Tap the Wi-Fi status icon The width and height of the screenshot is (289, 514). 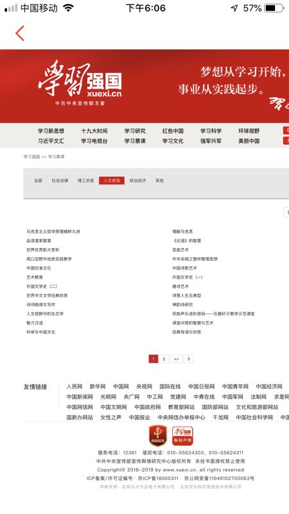(68, 8)
